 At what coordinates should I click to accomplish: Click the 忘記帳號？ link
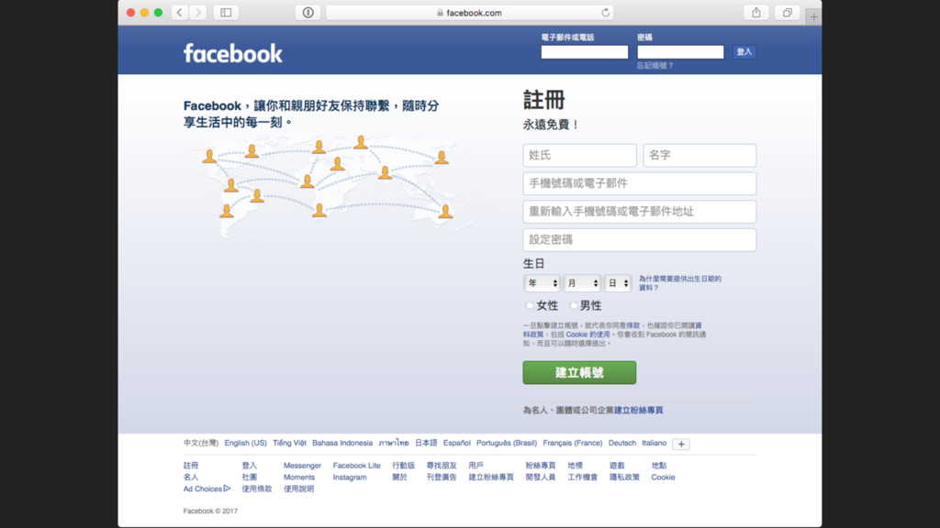click(655, 66)
